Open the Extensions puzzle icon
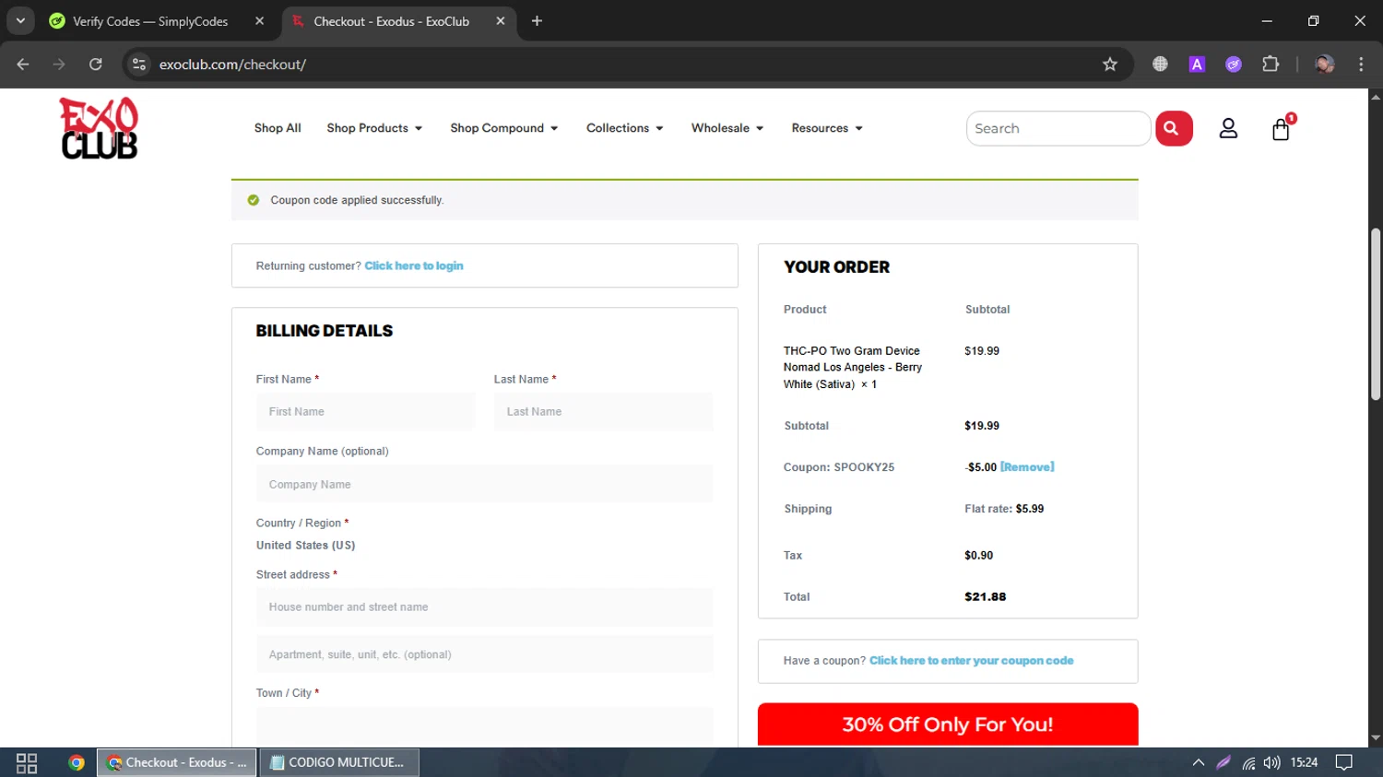Screen dimensions: 1383x777 click(x=1271, y=65)
